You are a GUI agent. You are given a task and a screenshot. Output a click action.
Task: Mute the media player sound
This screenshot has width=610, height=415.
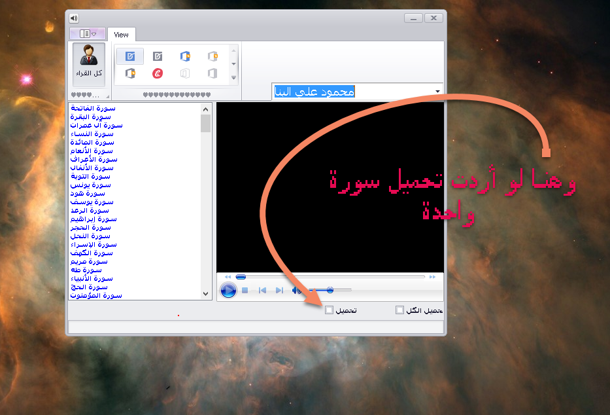coord(296,290)
